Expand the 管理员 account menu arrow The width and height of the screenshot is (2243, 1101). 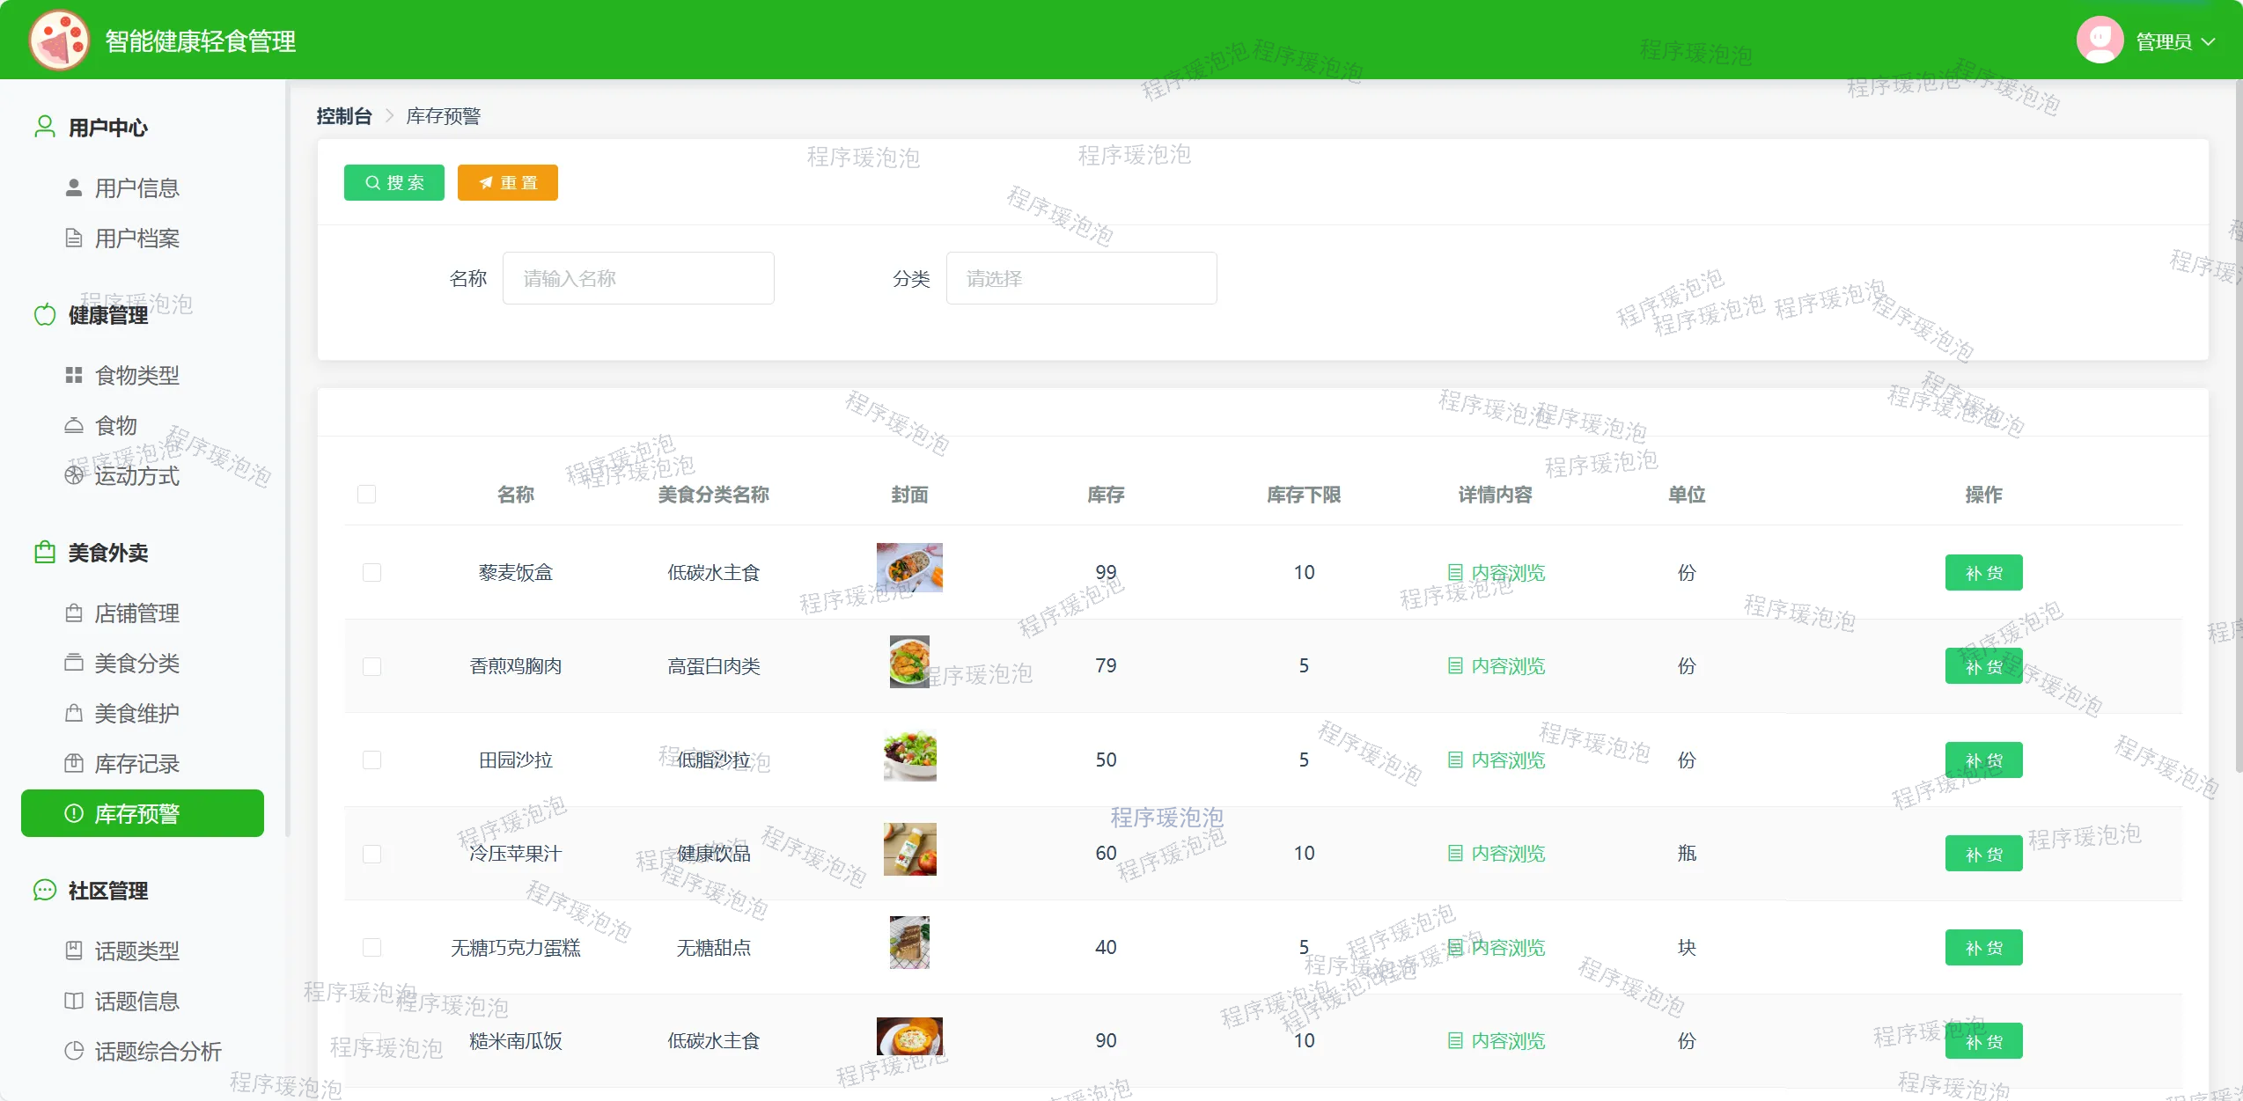click(2208, 41)
